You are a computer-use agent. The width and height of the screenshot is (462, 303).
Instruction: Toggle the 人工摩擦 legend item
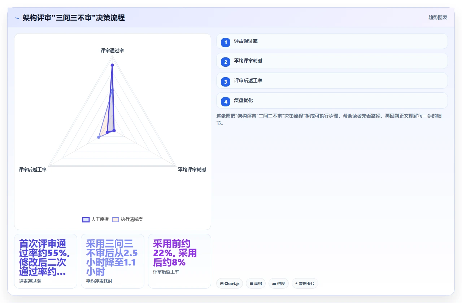pyautogui.click(x=95, y=219)
